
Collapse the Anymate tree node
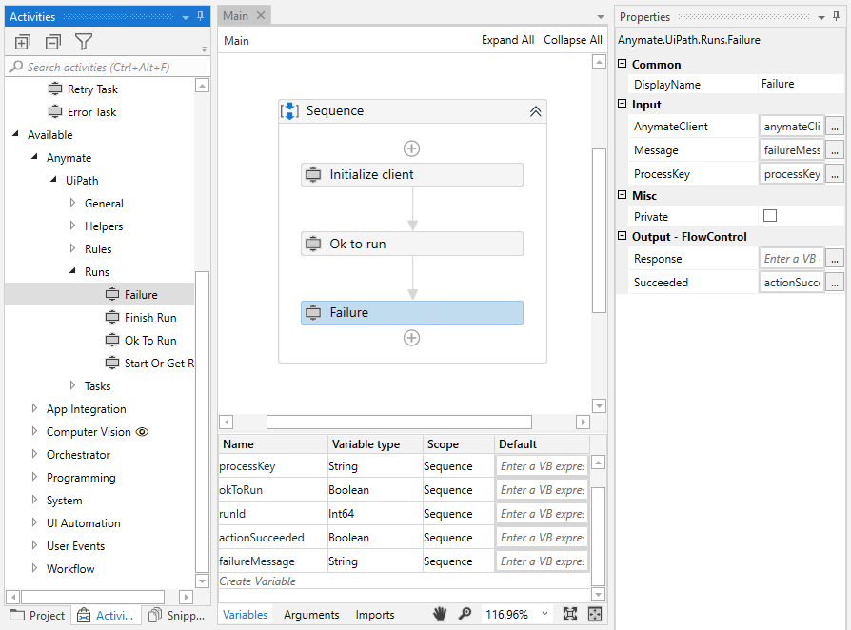pyautogui.click(x=34, y=156)
